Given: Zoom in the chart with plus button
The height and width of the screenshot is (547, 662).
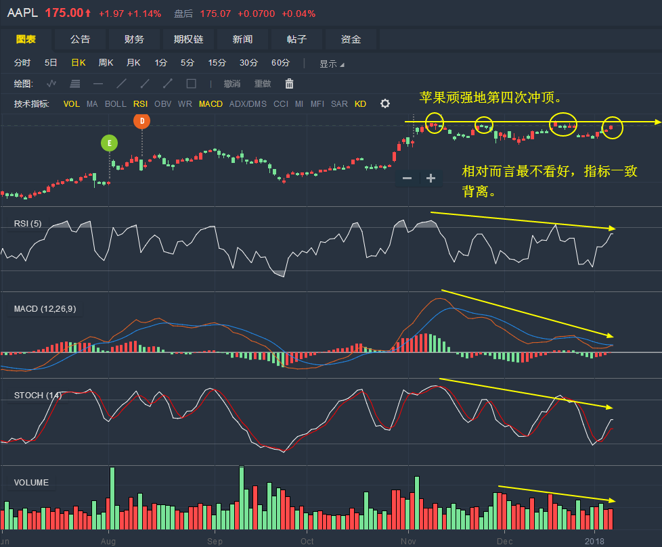Looking at the screenshot, I should (431, 179).
